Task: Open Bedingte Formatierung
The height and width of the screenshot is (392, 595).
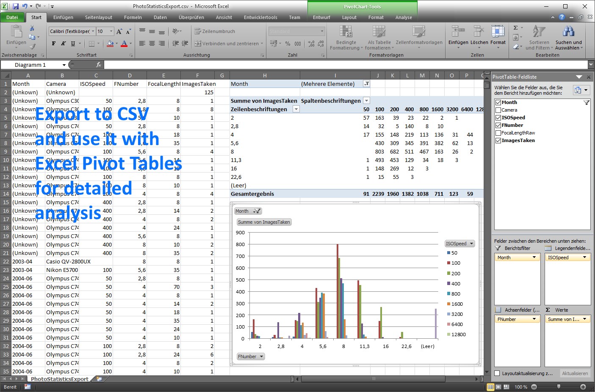Action: (x=346, y=38)
